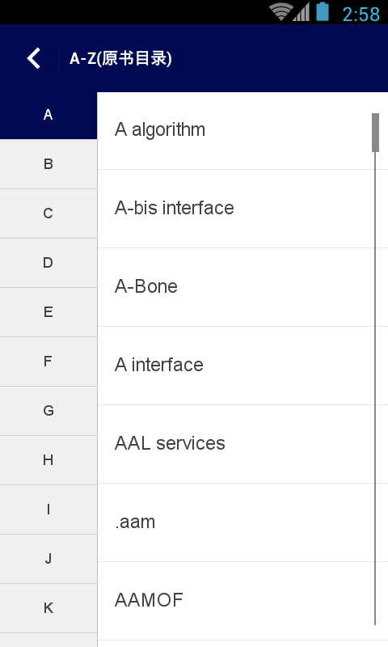This screenshot has height=647, width=388.
Task: Select letter B in the index
Action: tap(48, 164)
